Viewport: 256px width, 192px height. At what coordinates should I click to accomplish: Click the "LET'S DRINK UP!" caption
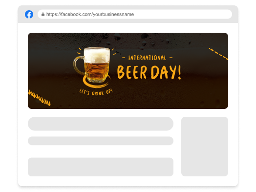click(x=96, y=92)
